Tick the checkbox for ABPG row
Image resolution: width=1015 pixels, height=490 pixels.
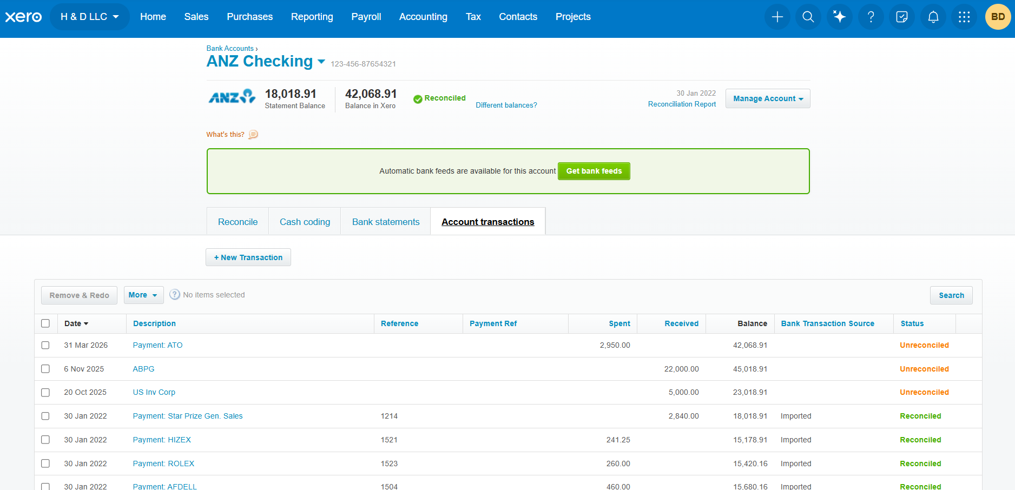point(45,369)
